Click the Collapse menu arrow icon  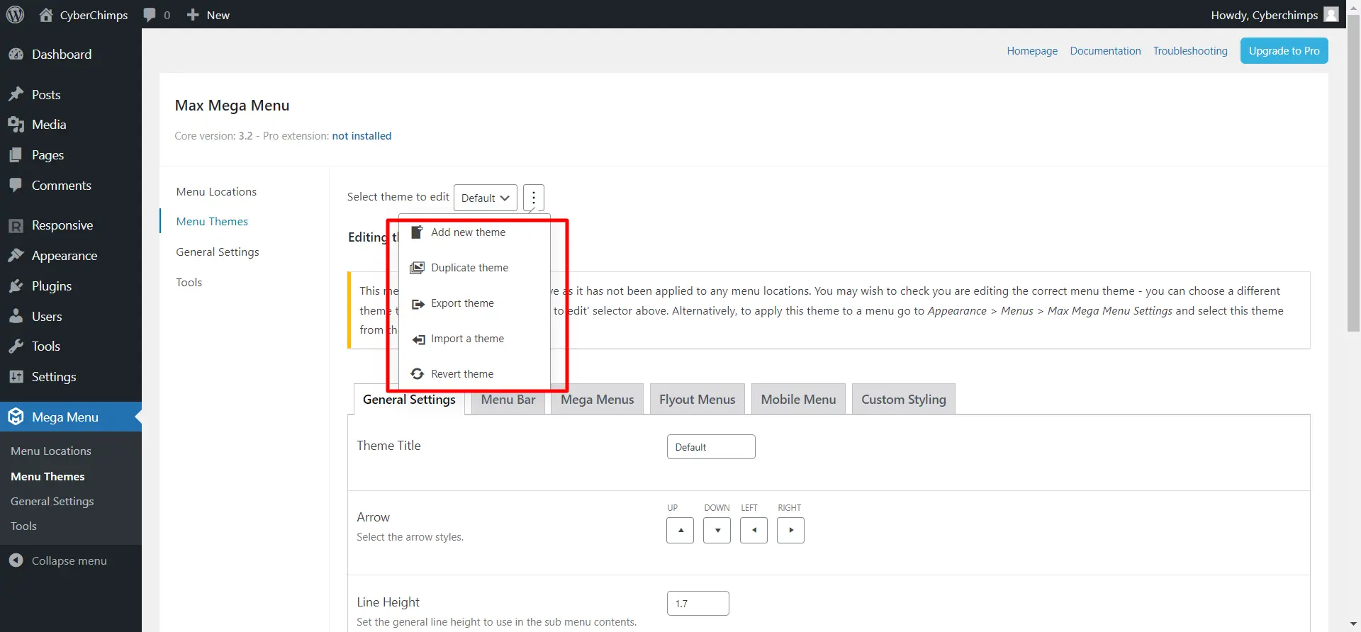click(16, 560)
